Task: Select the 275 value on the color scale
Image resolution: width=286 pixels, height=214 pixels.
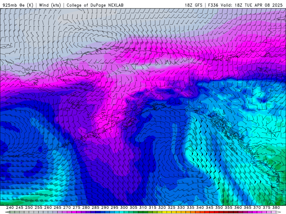Action: coord(76,208)
